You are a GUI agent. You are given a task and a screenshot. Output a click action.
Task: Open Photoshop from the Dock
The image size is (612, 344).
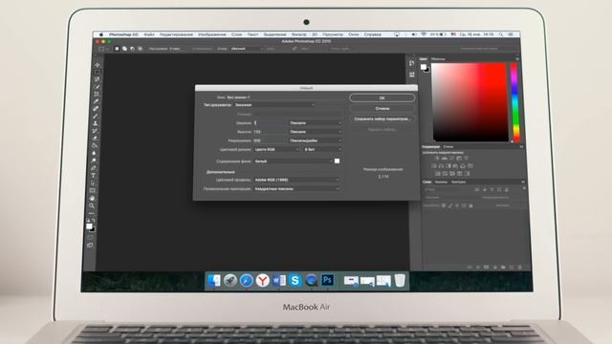327,280
